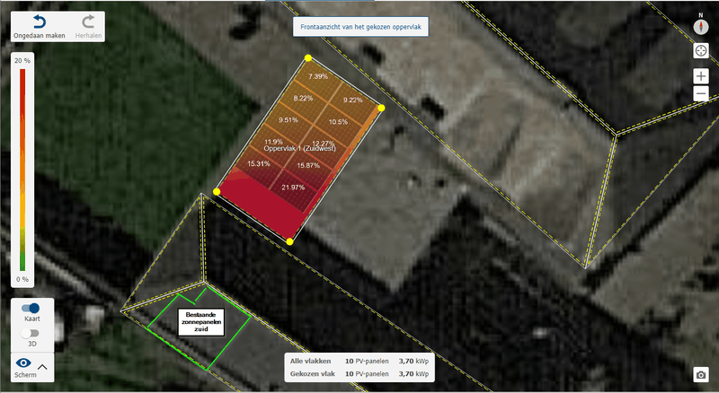This screenshot has height=393, width=719.
Task: Click the Alle vlakken summary row
Action: click(x=359, y=361)
